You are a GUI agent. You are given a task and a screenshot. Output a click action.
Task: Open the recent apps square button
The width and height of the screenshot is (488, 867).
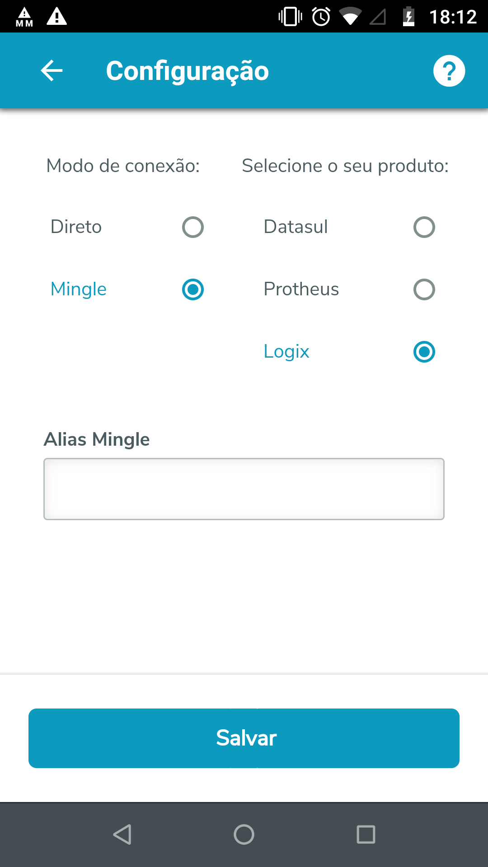point(366,834)
